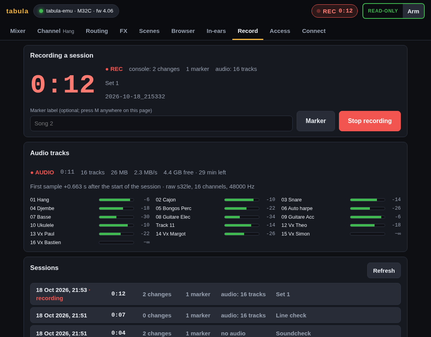Select the Arm toggle option
The width and height of the screenshot is (431, 337).
[413, 11]
